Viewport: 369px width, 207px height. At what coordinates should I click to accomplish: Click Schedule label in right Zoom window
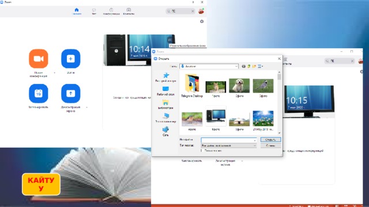tap(191, 161)
